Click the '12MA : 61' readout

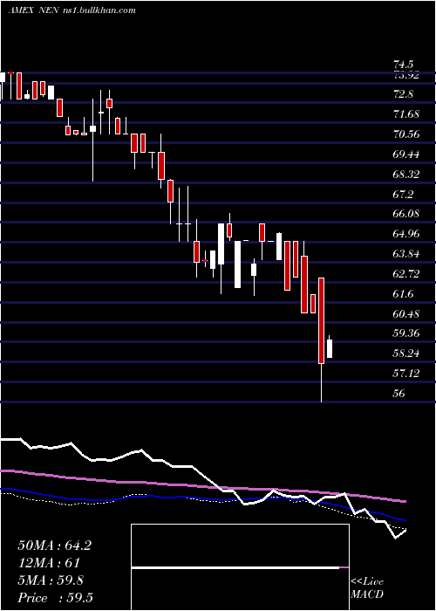pos(49,563)
